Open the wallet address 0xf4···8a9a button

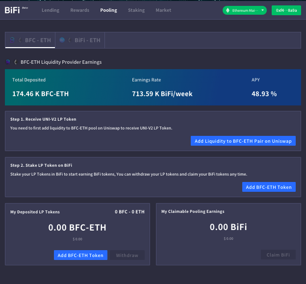(286, 10)
